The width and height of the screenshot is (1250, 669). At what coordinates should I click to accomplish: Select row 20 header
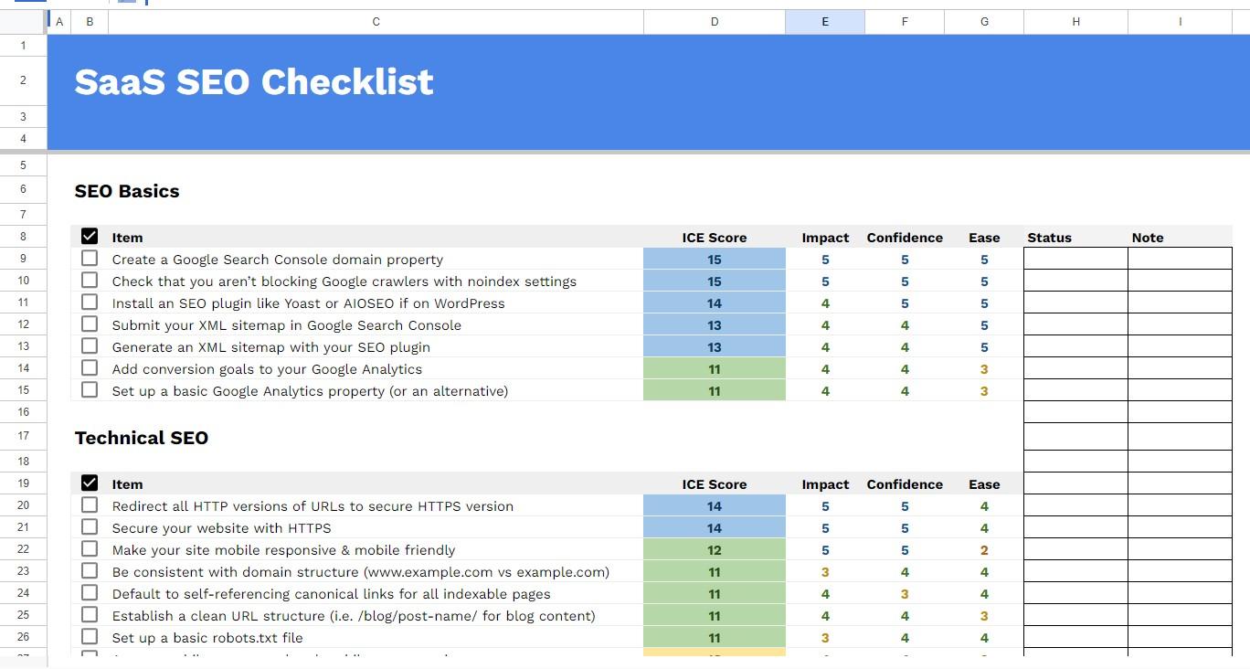click(23, 505)
